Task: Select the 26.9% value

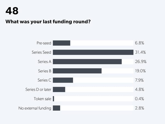Action: pos(141,62)
